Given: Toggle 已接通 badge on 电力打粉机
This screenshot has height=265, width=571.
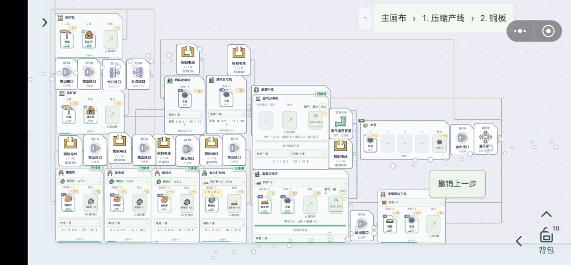Looking at the screenshot, I should 240,168.
